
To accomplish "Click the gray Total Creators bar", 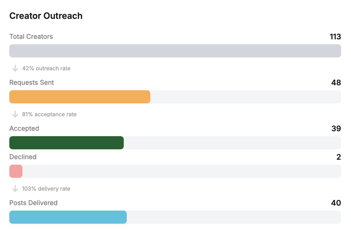I will coord(175,51).
